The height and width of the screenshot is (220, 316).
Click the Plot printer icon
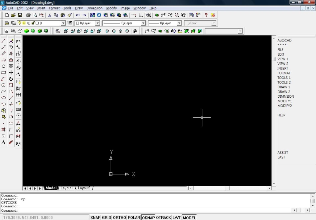coord(28,15)
